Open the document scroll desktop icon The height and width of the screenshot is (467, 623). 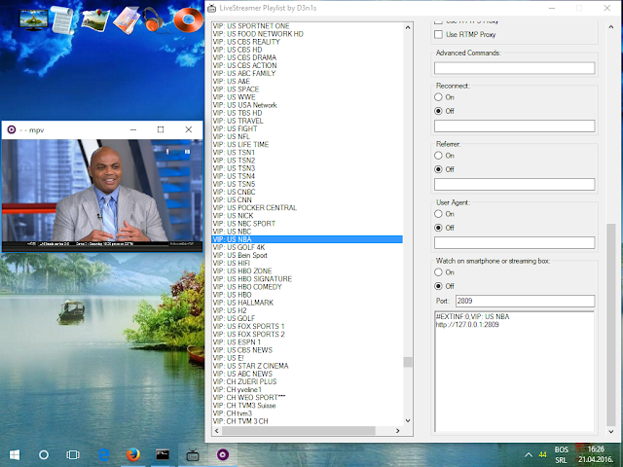pyautogui.click(x=62, y=19)
